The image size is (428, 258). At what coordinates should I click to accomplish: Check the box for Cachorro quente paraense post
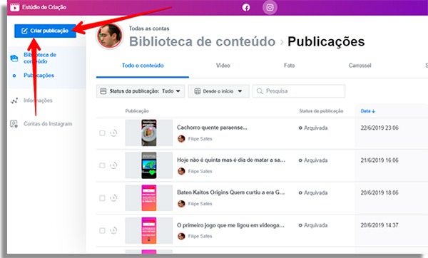coord(102,133)
